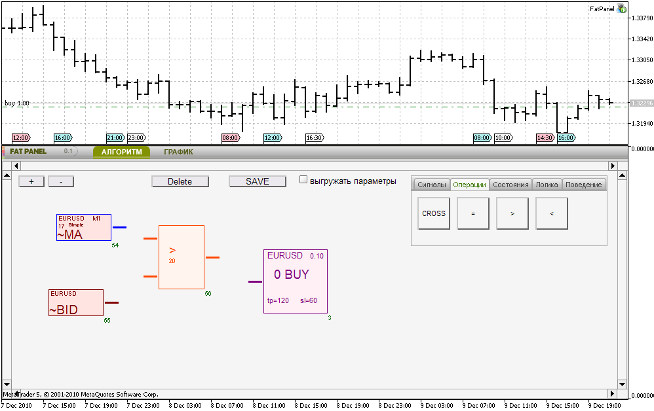The height and width of the screenshot is (411, 654).
Task: Click the Delete button
Action: tap(180, 181)
